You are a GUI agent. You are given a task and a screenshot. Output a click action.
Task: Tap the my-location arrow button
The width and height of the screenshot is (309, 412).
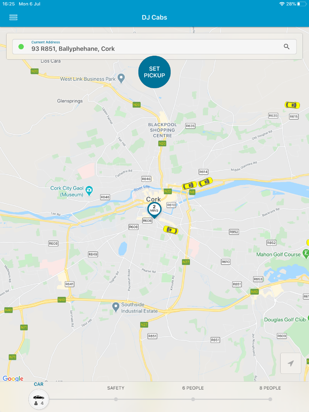[290, 363]
